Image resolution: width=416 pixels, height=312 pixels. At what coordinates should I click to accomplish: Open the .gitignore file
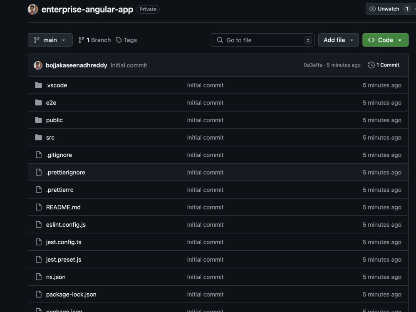point(59,155)
